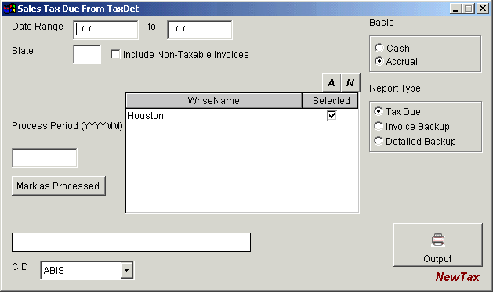The height and width of the screenshot is (292, 493).
Task: Click the NewTax logo text
Action: [458, 277]
